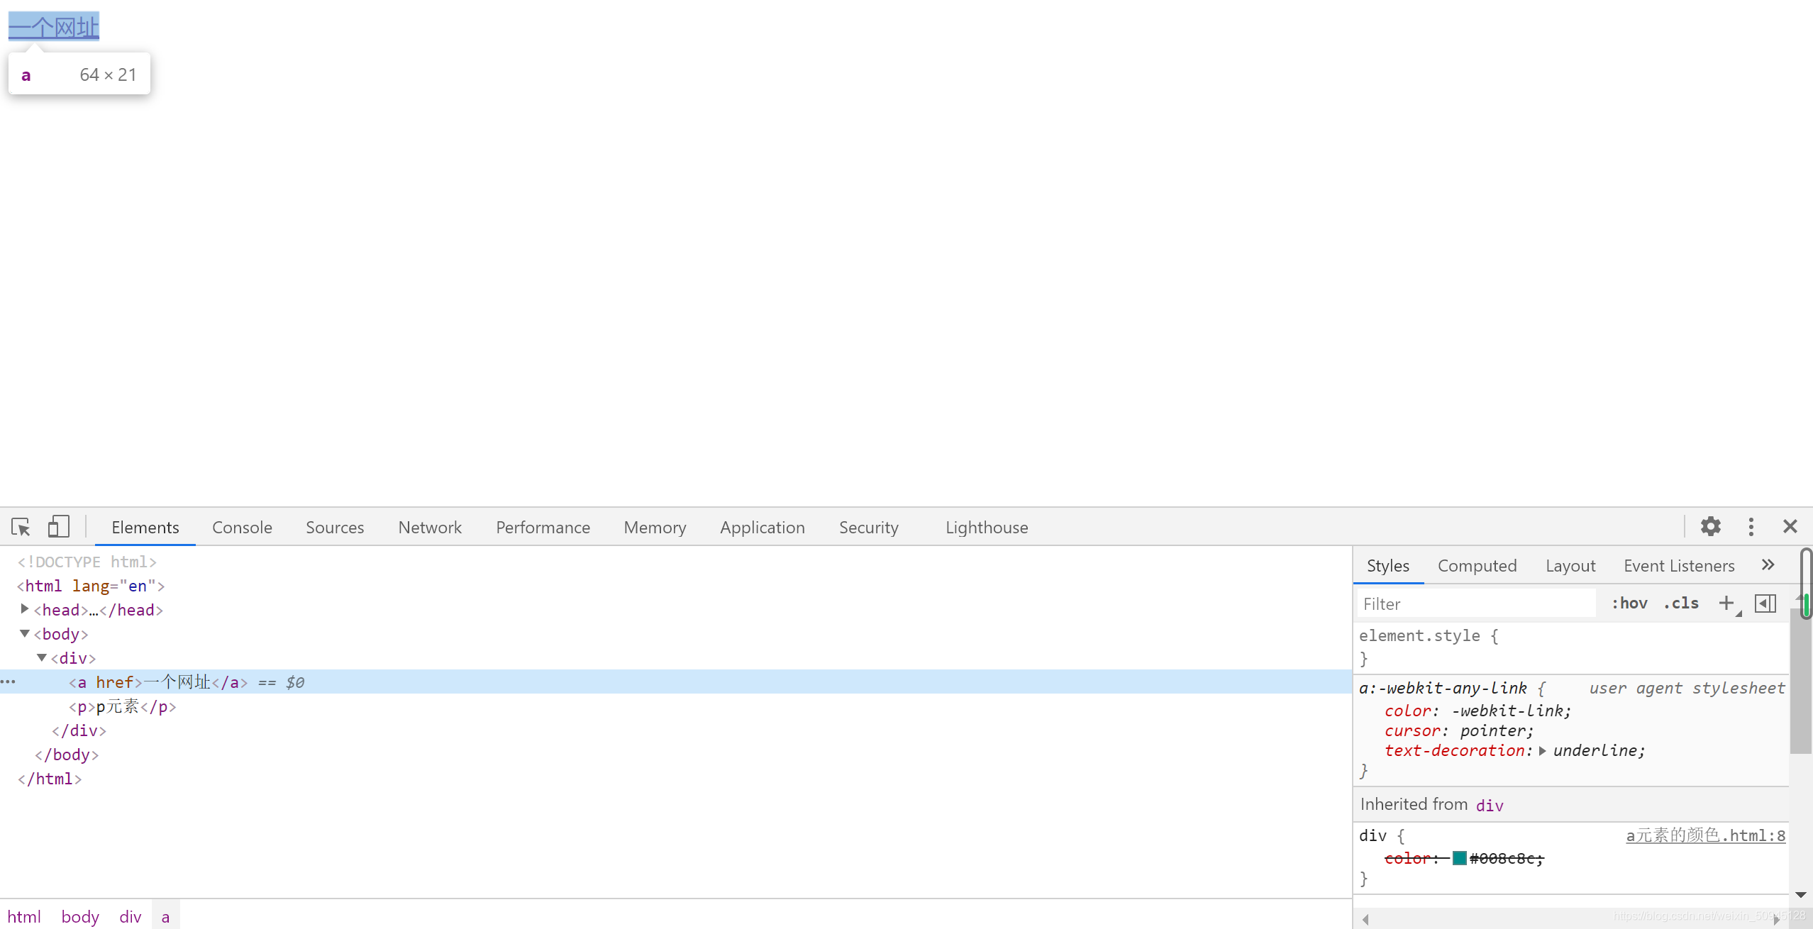Select the Computed pane tab
The height and width of the screenshot is (929, 1813).
coord(1477,566)
